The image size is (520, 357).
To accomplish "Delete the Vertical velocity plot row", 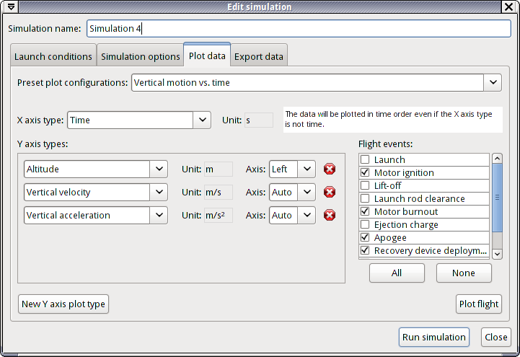I will tap(330, 193).
